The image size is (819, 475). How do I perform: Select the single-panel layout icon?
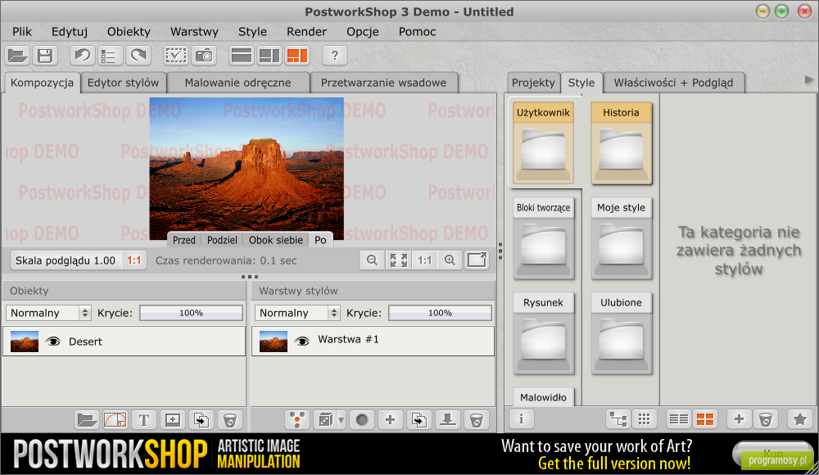pyautogui.click(x=242, y=56)
